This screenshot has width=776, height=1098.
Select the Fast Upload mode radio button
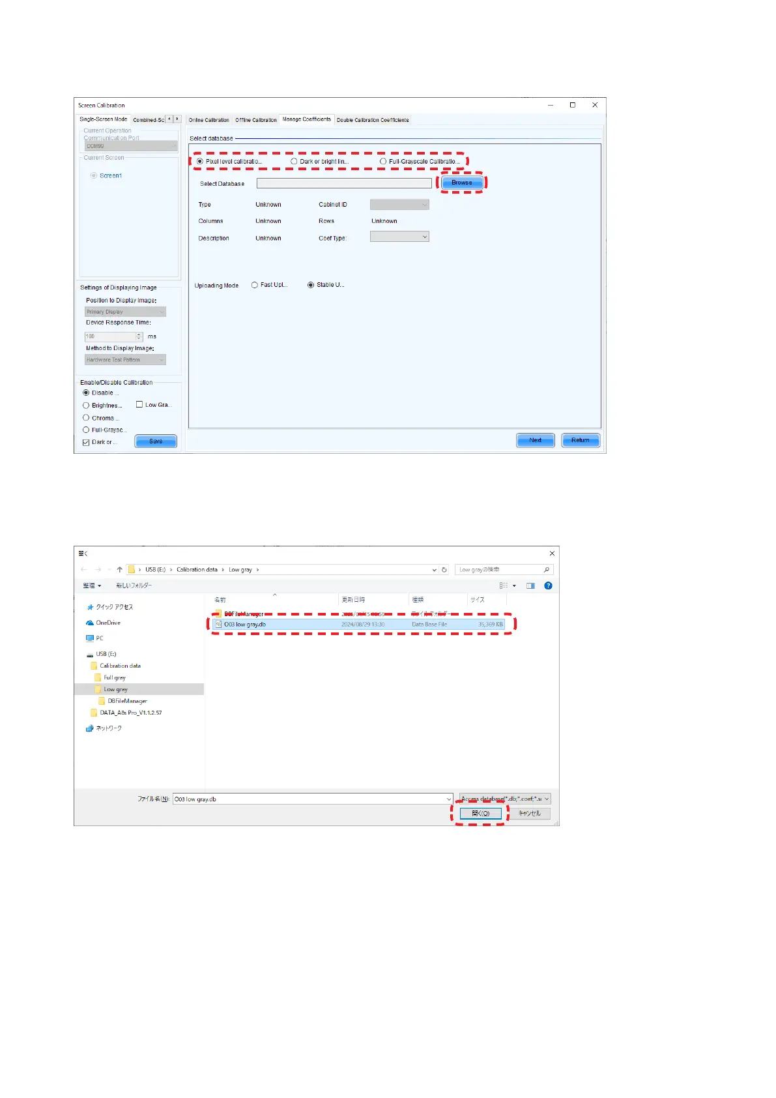point(255,285)
